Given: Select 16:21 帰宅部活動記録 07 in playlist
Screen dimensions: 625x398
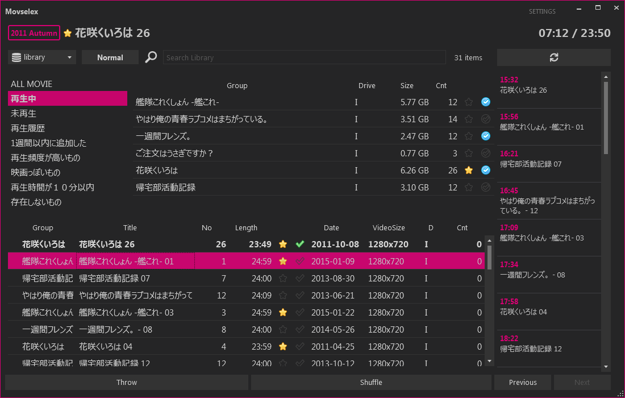Looking at the screenshot, I should coord(549,164).
